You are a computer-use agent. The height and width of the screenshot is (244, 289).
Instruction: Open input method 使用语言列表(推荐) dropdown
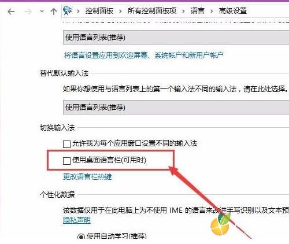(x=176, y=108)
